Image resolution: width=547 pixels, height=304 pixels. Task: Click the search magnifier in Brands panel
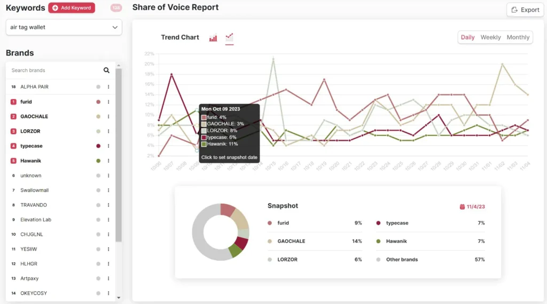(x=106, y=70)
